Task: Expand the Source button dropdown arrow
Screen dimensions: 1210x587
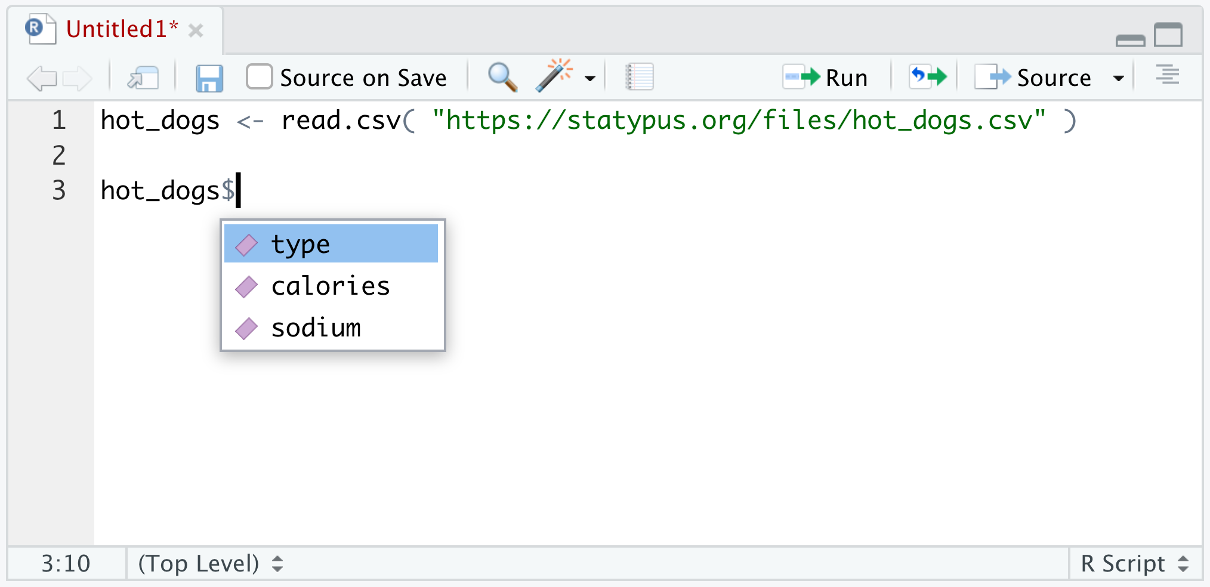Action: pos(1119,78)
